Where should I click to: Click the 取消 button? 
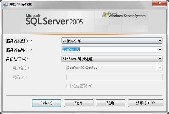coord(79,103)
